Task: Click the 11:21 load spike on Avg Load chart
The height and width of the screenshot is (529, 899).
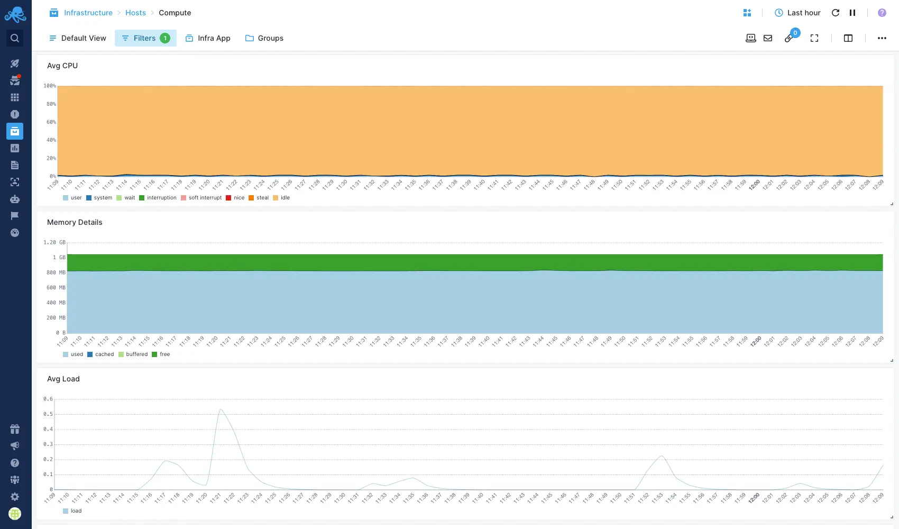Action: pyautogui.click(x=221, y=409)
